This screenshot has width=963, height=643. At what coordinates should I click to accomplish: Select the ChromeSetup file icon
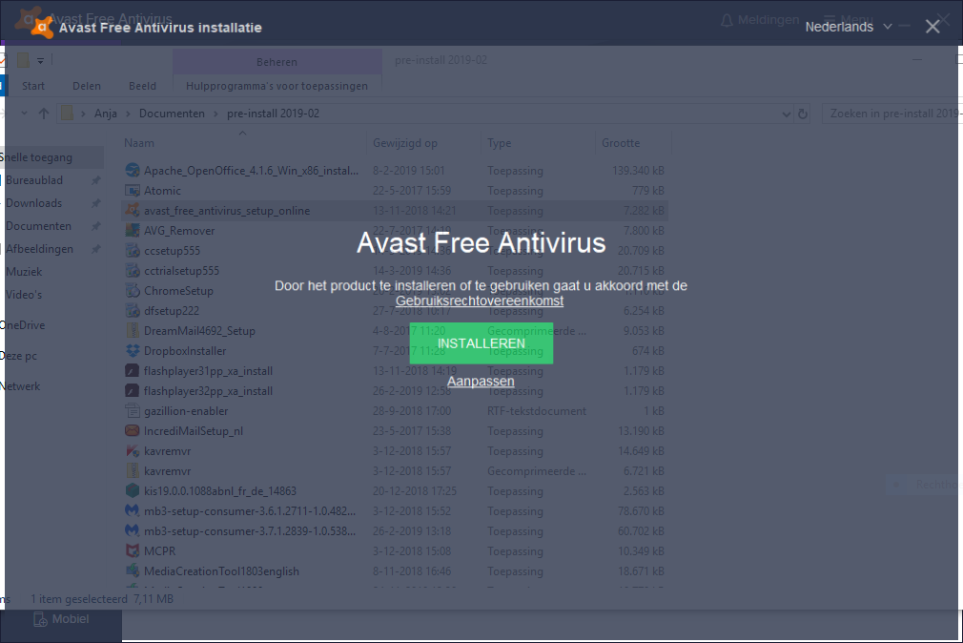[132, 291]
